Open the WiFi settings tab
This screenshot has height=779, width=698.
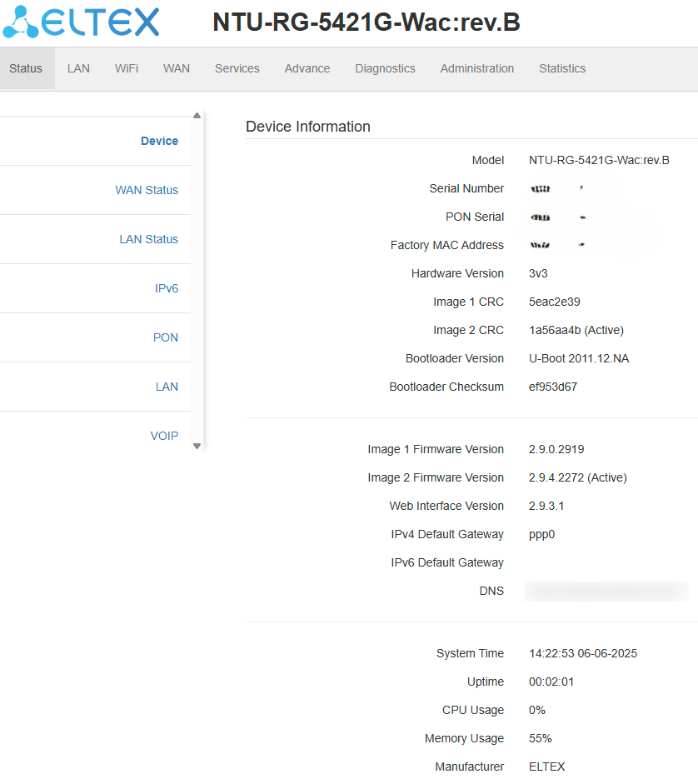pyautogui.click(x=127, y=68)
